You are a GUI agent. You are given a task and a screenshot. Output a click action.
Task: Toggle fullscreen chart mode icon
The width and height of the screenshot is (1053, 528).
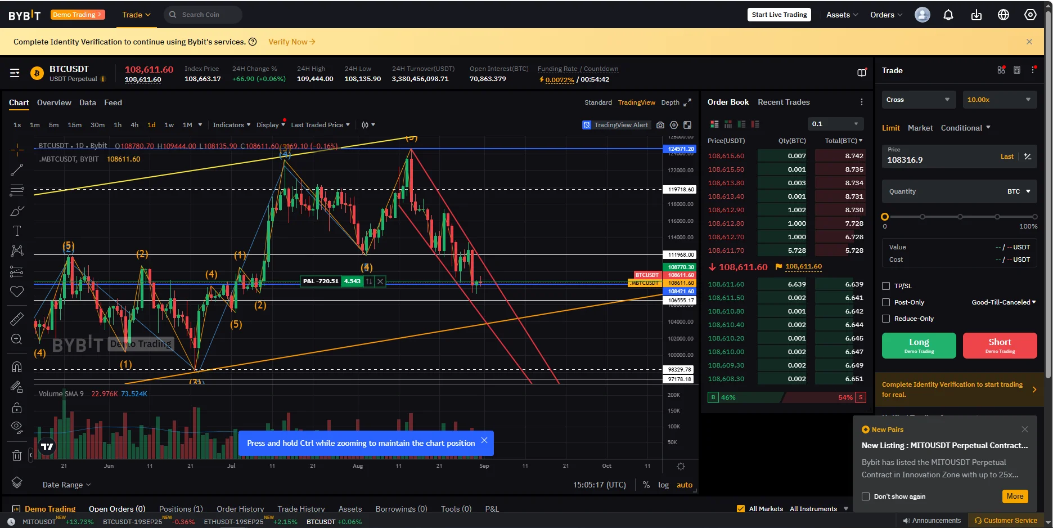tap(687, 125)
